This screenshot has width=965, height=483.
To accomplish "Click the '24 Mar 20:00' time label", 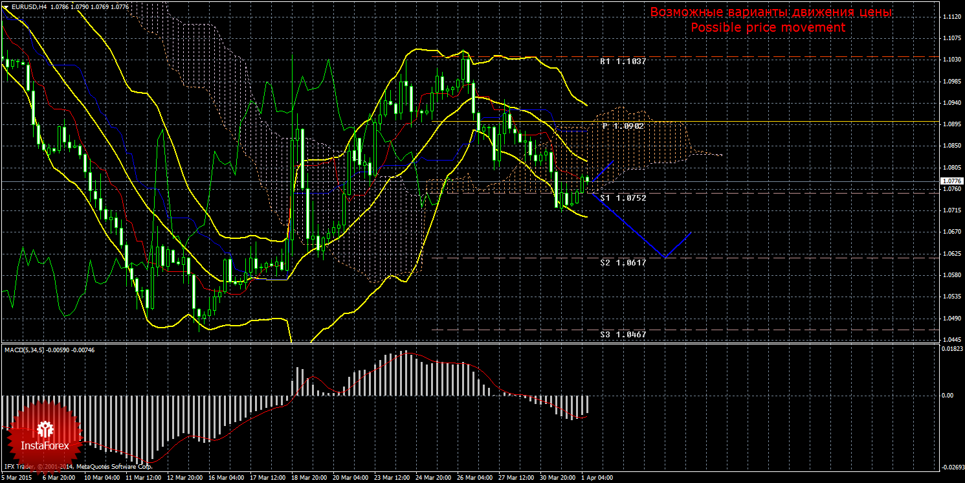I will click(434, 478).
